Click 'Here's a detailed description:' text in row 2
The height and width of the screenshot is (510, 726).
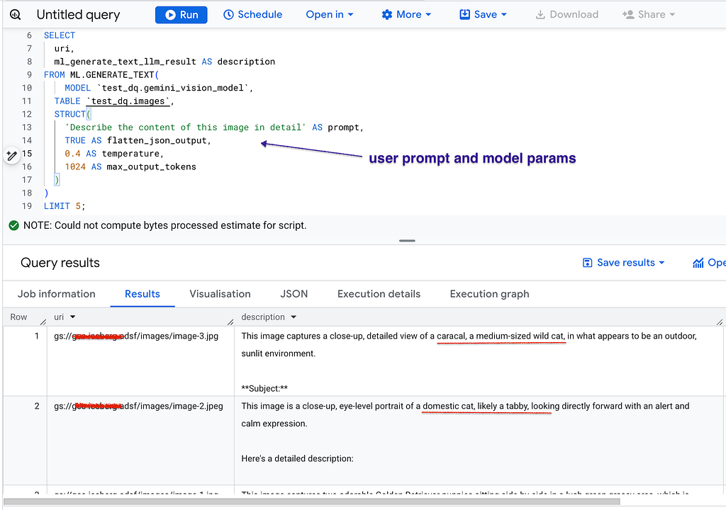point(297,458)
